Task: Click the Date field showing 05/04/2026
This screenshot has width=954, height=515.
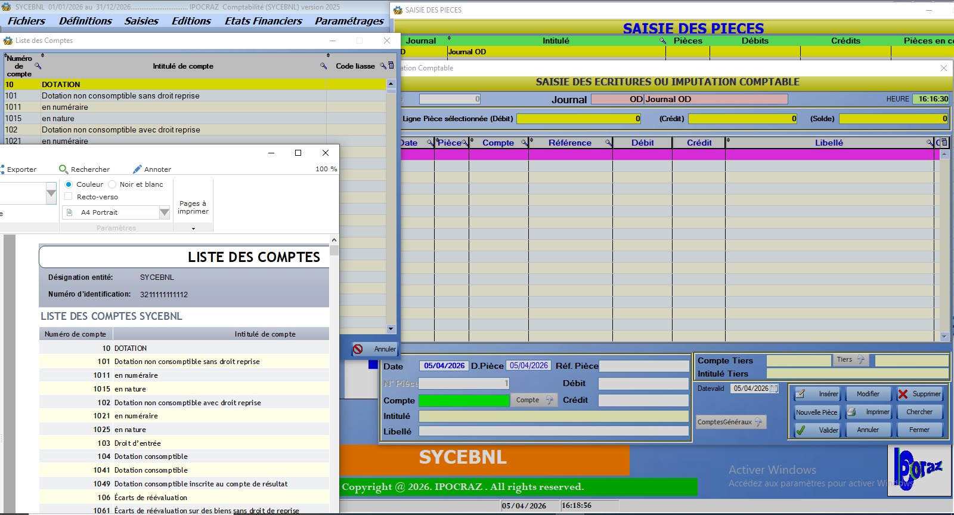Action: [444, 366]
